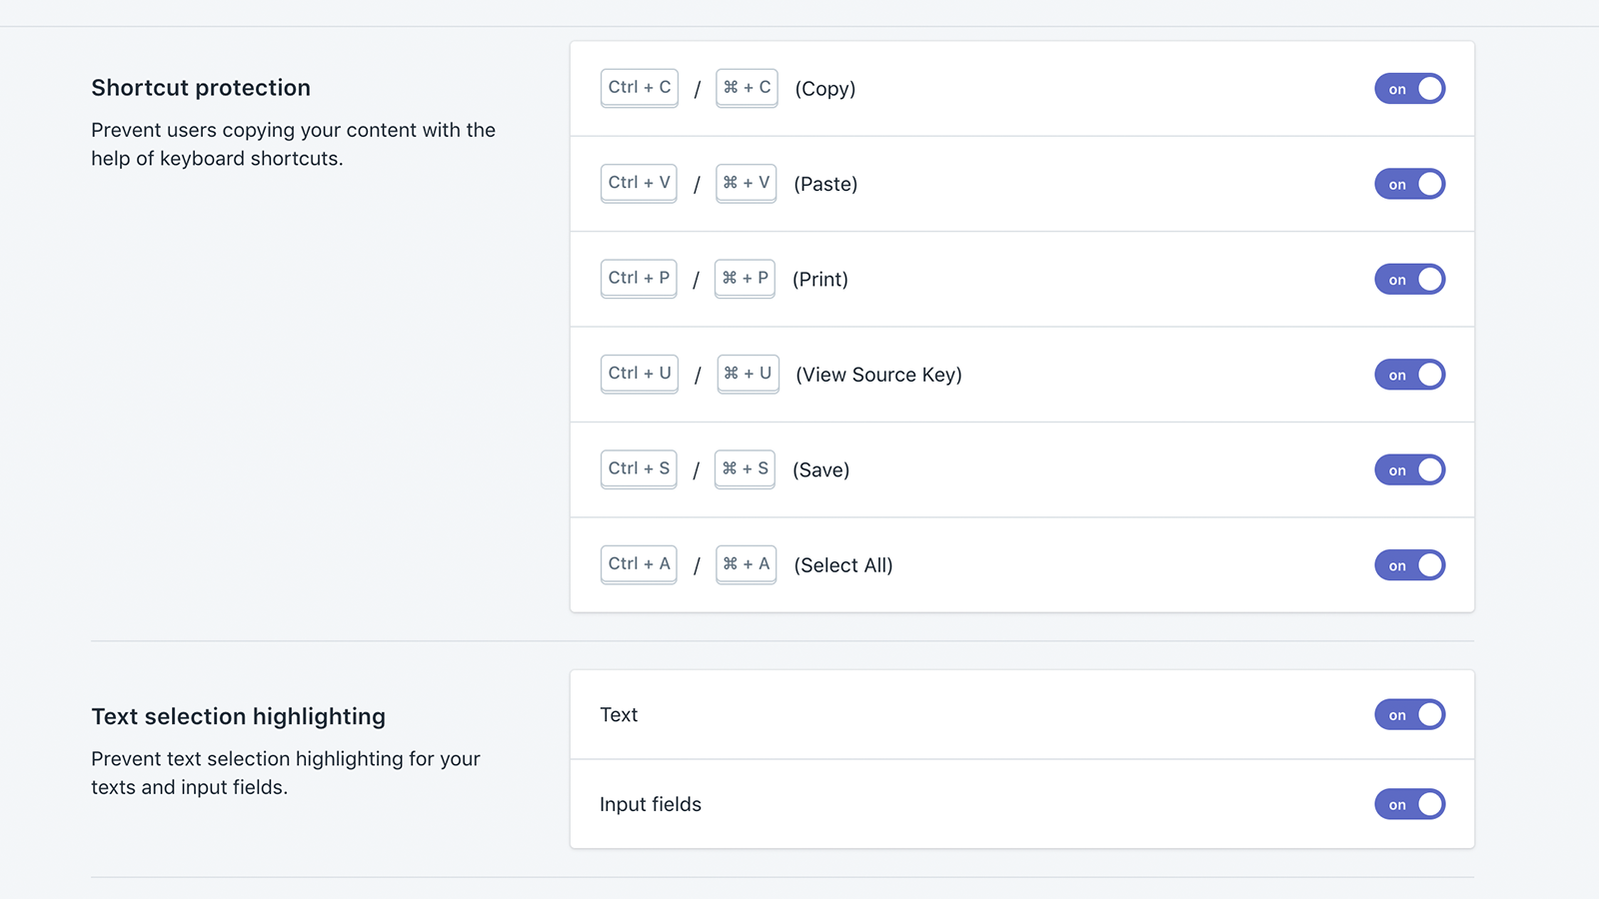Switch off View Source Key protection
Viewport: 1599px width, 899px height.
click(x=1409, y=375)
